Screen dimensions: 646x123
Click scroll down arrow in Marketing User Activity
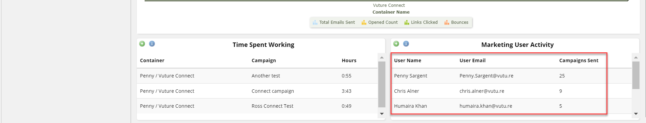(x=636, y=114)
